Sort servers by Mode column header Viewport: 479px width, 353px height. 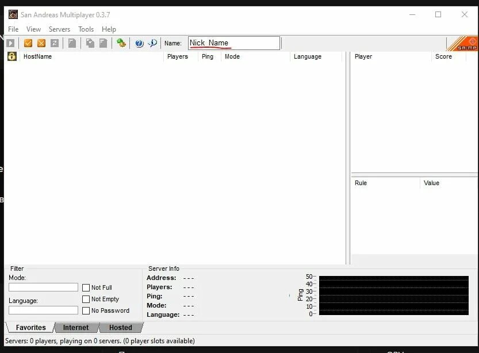(255, 56)
